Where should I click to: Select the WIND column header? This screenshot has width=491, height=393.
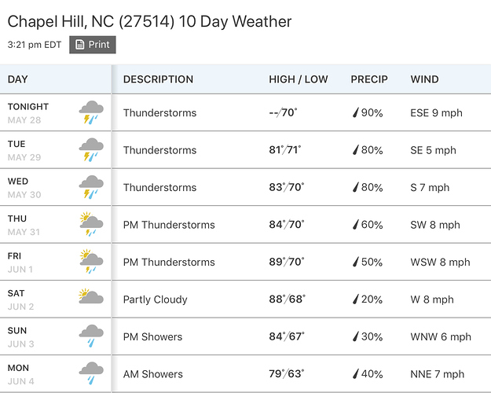point(424,79)
